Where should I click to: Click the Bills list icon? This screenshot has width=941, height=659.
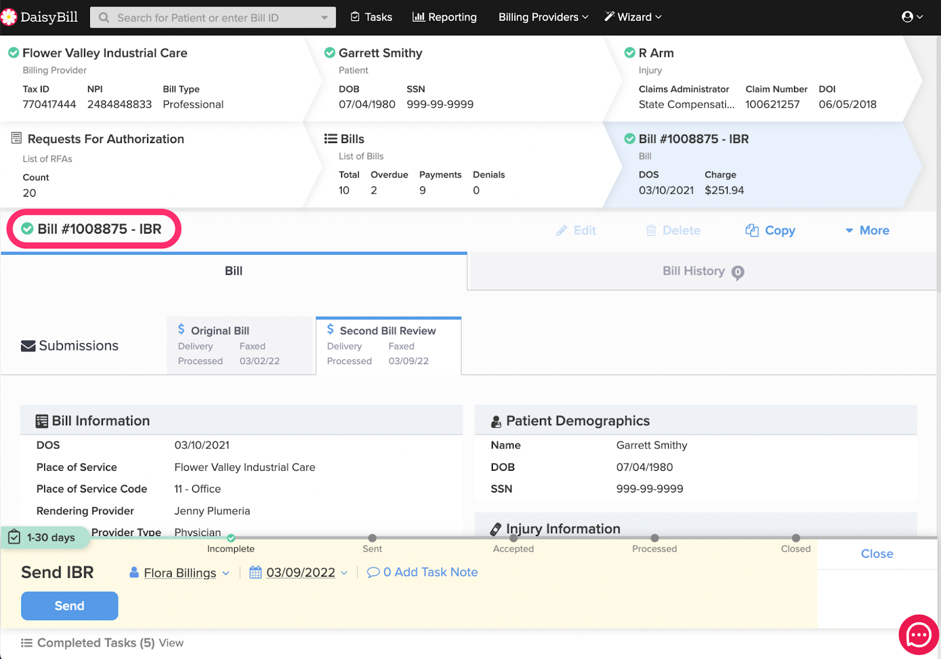pos(331,139)
